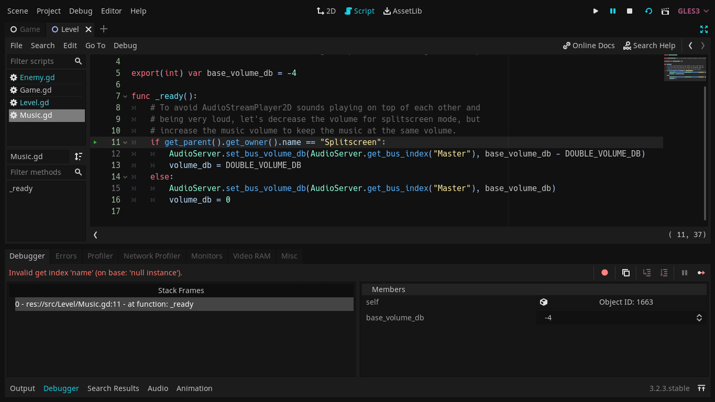Stop the running scene
The height and width of the screenshot is (402, 715).
pos(630,11)
